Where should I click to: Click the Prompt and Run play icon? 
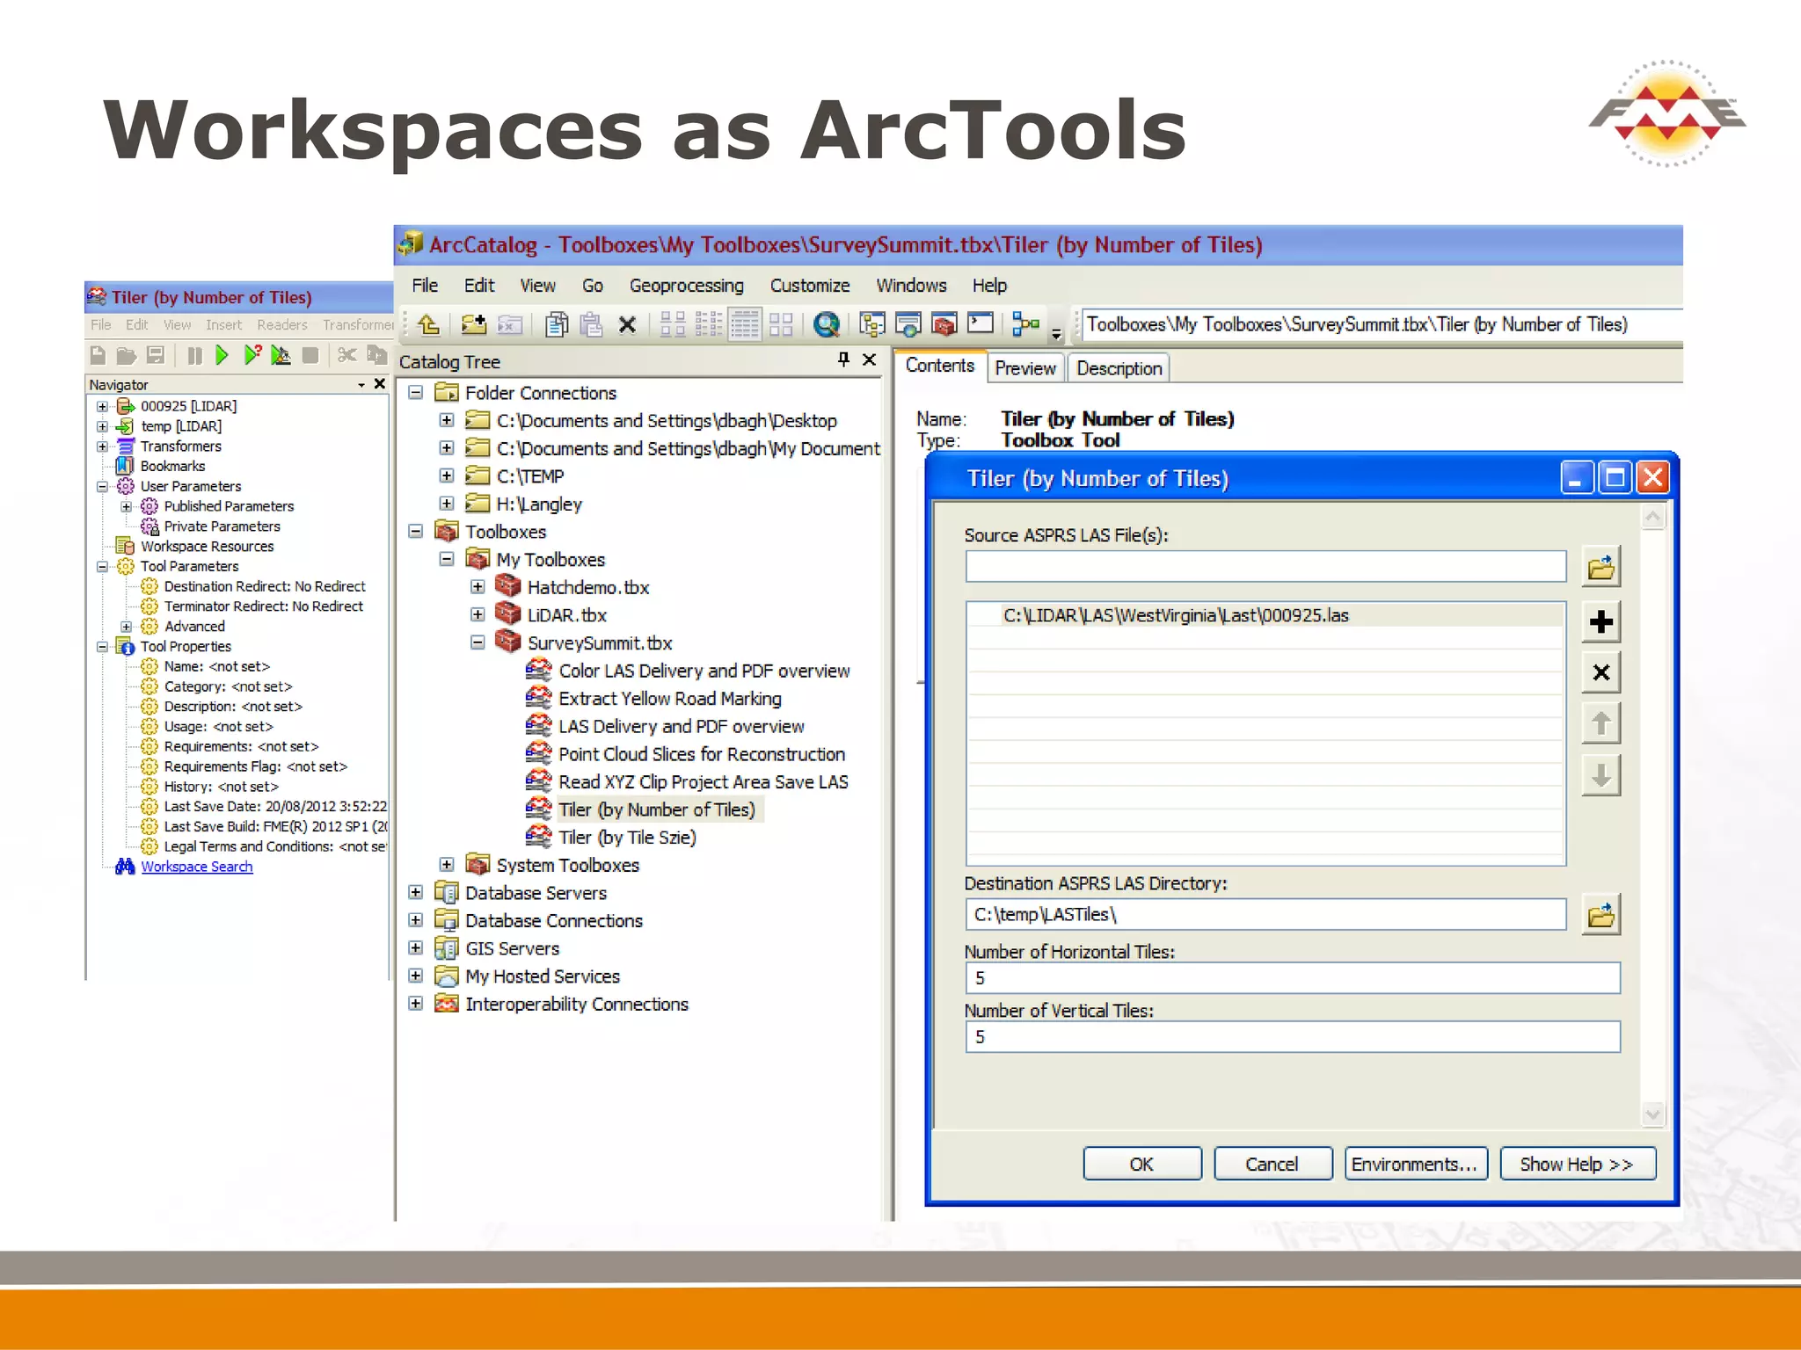point(252,355)
